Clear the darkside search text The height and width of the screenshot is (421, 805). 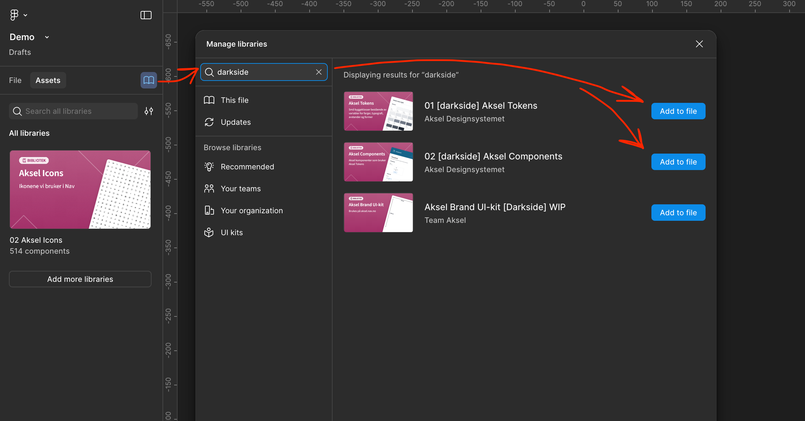tap(319, 72)
